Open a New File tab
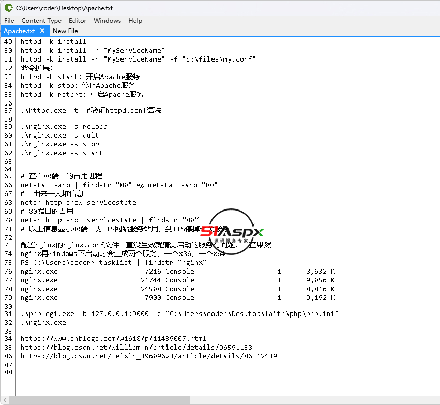The width and height of the screenshot is (440, 405). [65, 31]
